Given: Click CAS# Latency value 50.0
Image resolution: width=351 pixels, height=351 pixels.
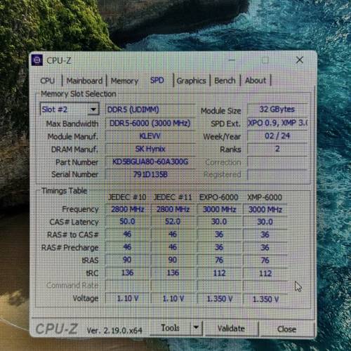Looking at the screenshot, I should coord(127,221).
